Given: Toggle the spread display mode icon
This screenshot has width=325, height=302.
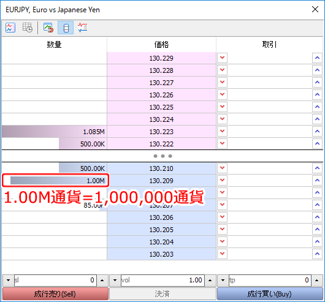Looking at the screenshot, I should [x=66, y=28].
